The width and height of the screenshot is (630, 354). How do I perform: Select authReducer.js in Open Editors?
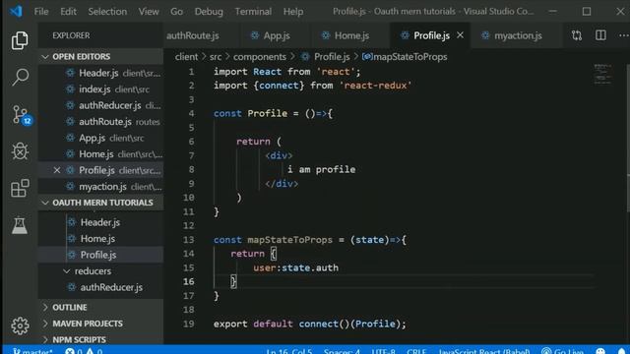tap(100, 105)
